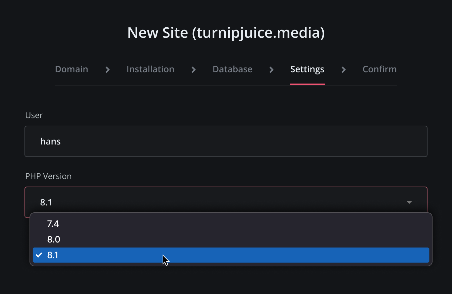Screen dimensions: 452x294
Task: Open the PHP Version dropdown arrow
Action: 409,202
